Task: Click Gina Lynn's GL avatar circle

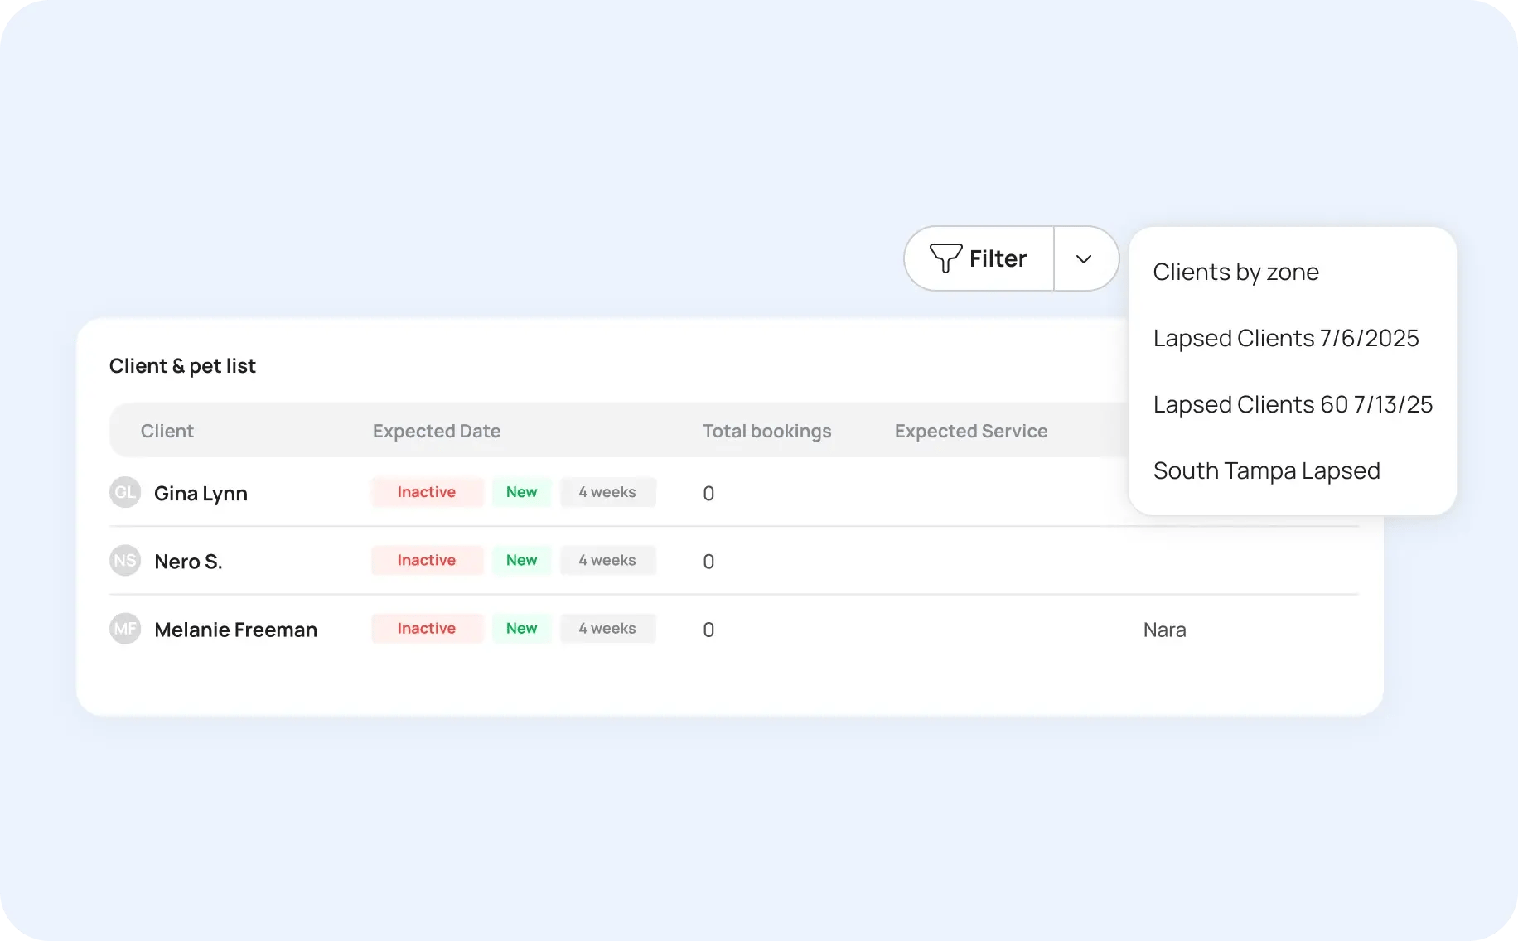Action: click(124, 492)
